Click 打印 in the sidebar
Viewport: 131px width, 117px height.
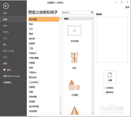(x=5, y=38)
